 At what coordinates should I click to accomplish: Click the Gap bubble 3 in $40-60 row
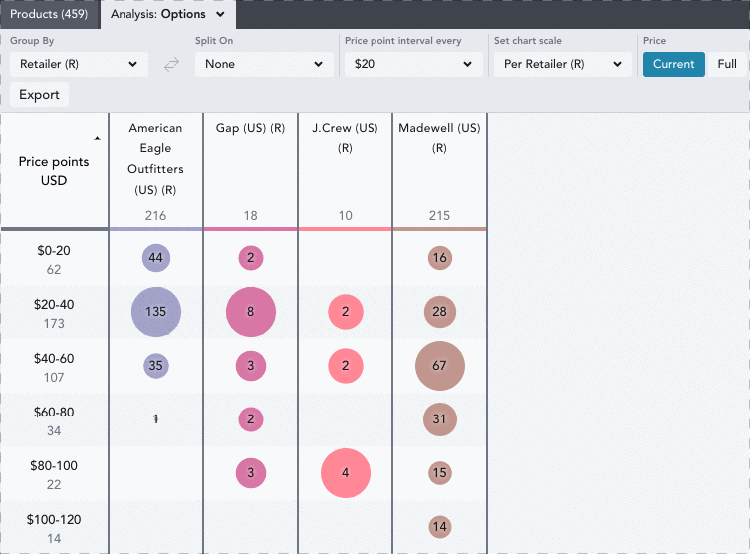click(x=251, y=366)
